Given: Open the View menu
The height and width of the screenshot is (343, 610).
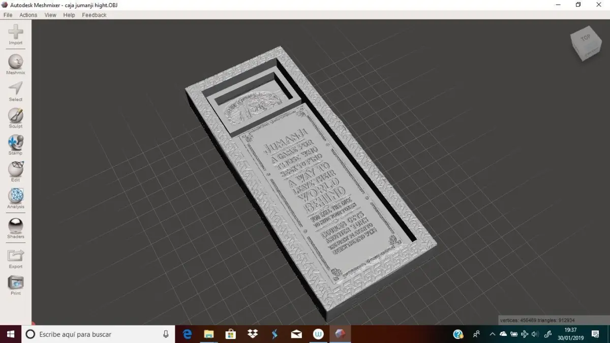Looking at the screenshot, I should (x=50, y=15).
